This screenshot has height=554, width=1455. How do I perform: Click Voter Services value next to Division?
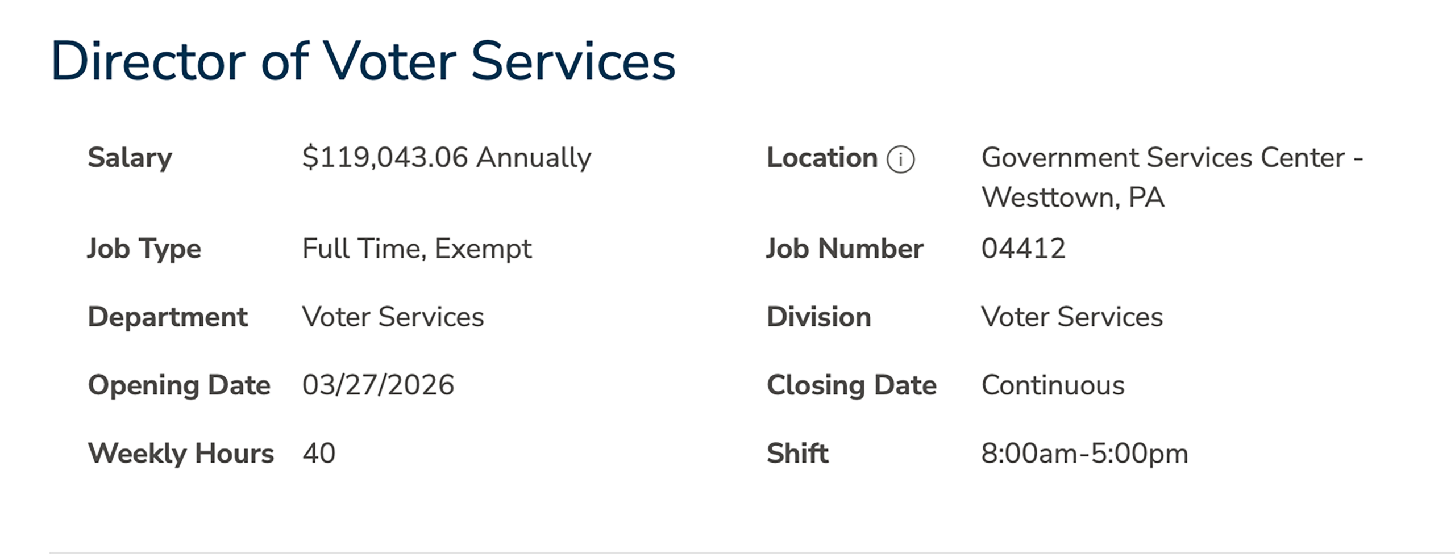(1072, 317)
